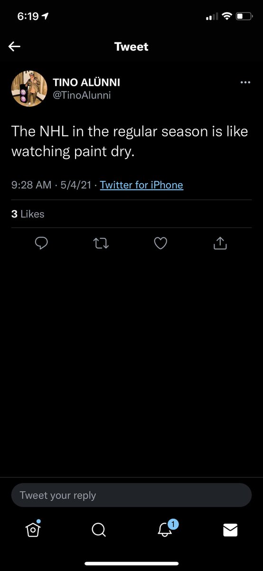The width and height of the screenshot is (263, 571).
Task: Tap the 9:28 AM tweet timestamp
Action: pyautogui.click(x=31, y=185)
